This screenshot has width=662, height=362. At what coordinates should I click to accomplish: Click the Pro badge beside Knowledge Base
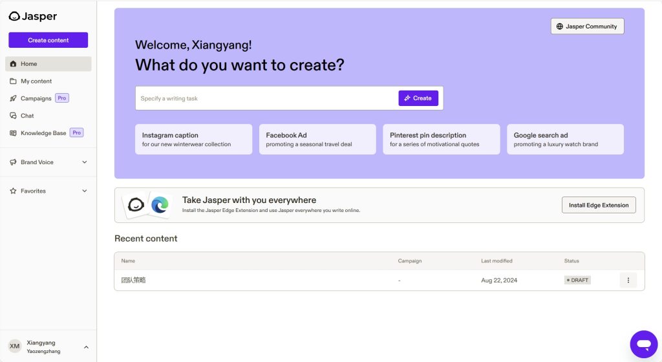pyautogui.click(x=76, y=133)
